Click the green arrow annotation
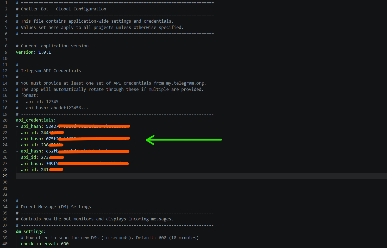The image size is (387, 248). coord(184,140)
